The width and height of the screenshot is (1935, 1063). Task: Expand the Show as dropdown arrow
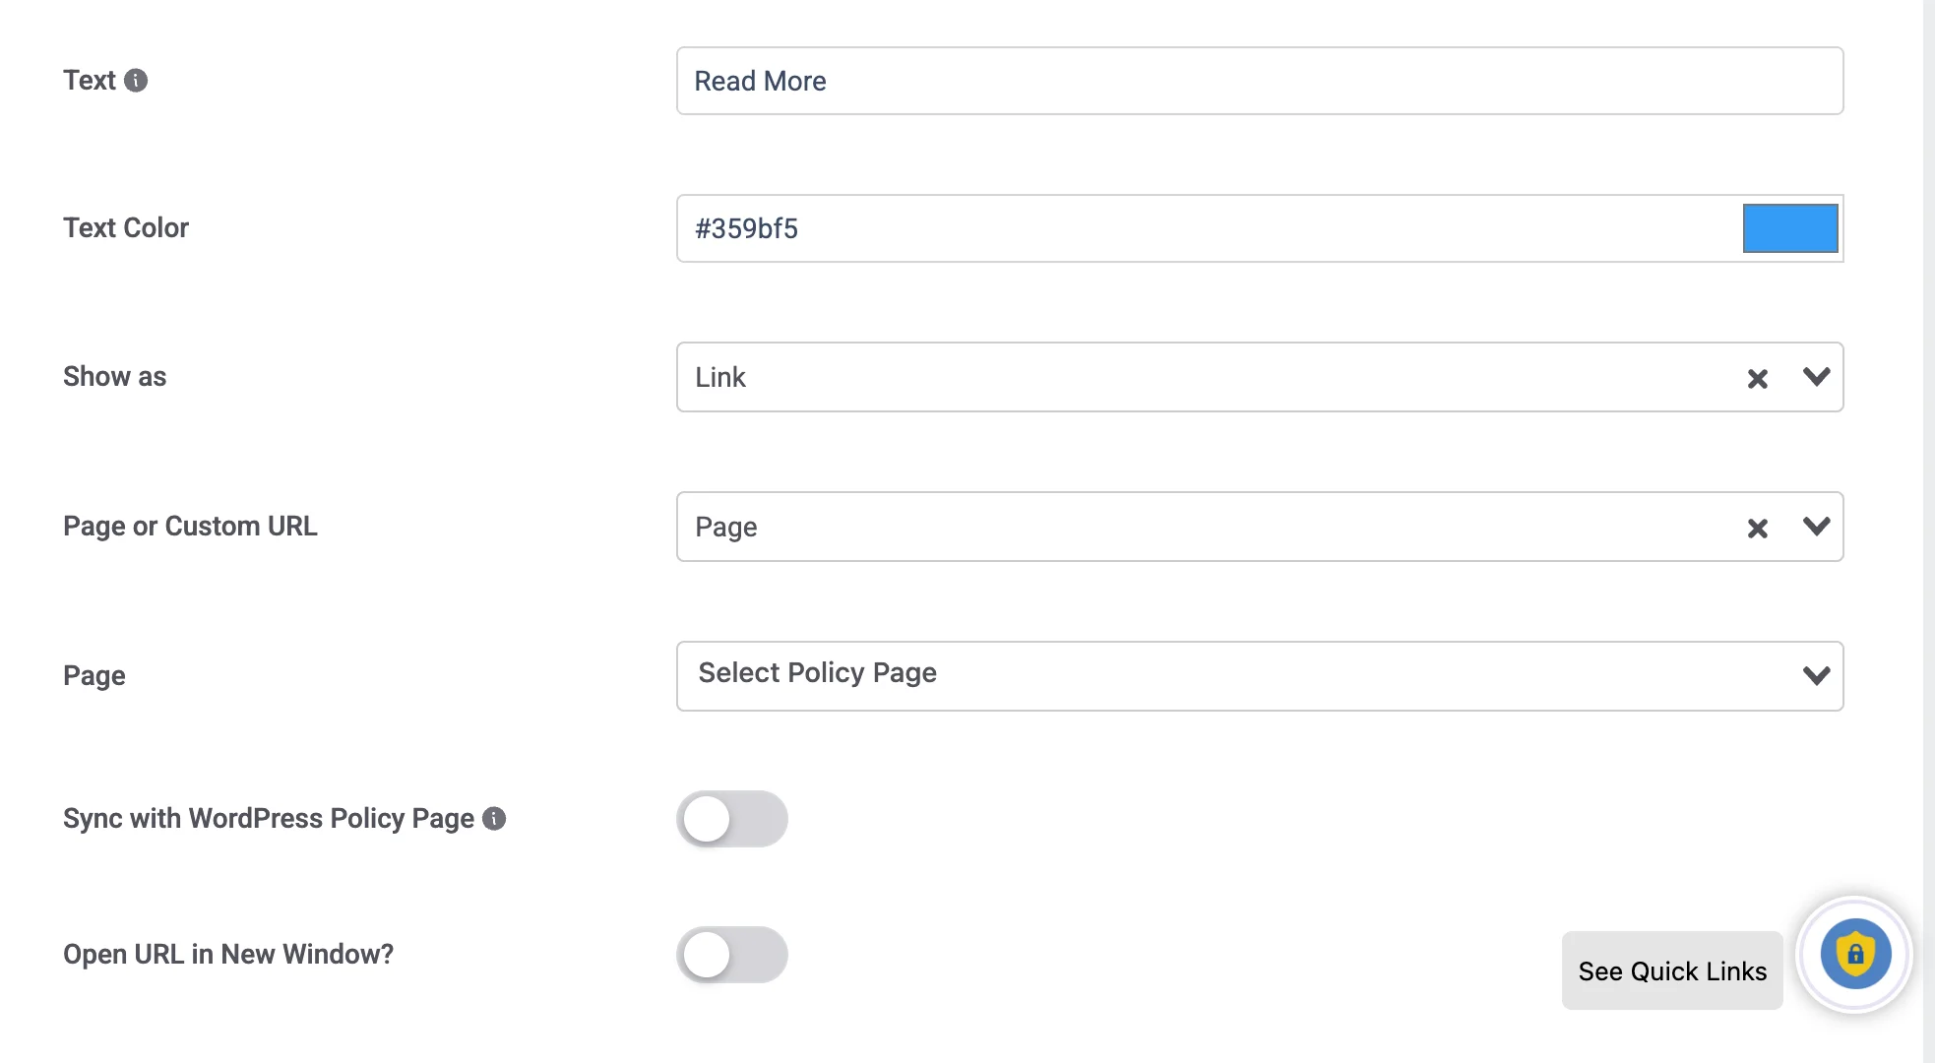(x=1816, y=377)
